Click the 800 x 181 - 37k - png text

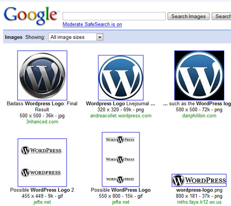[x=199, y=196]
